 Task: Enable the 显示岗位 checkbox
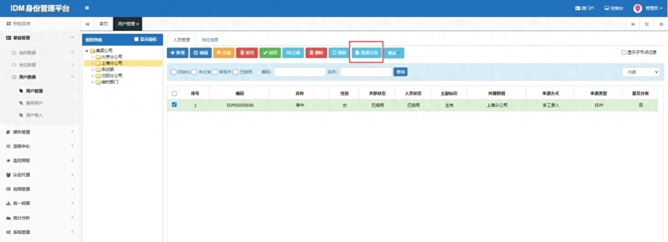136,40
